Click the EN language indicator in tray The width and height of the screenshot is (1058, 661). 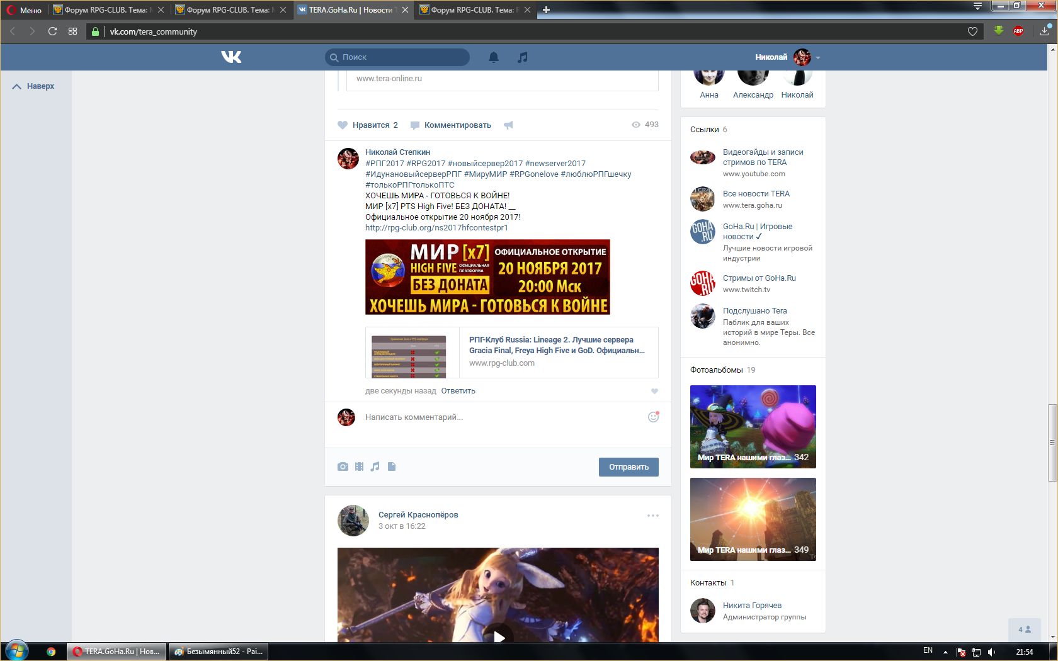(x=928, y=651)
